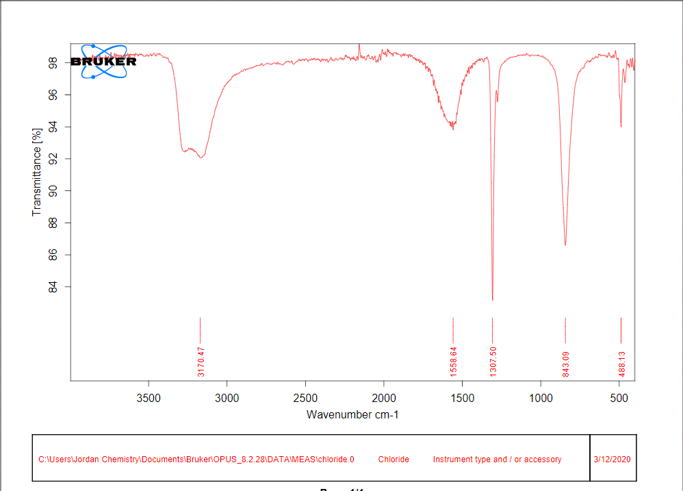Select the Chloride sample name
683x491 pixels.
point(394,459)
